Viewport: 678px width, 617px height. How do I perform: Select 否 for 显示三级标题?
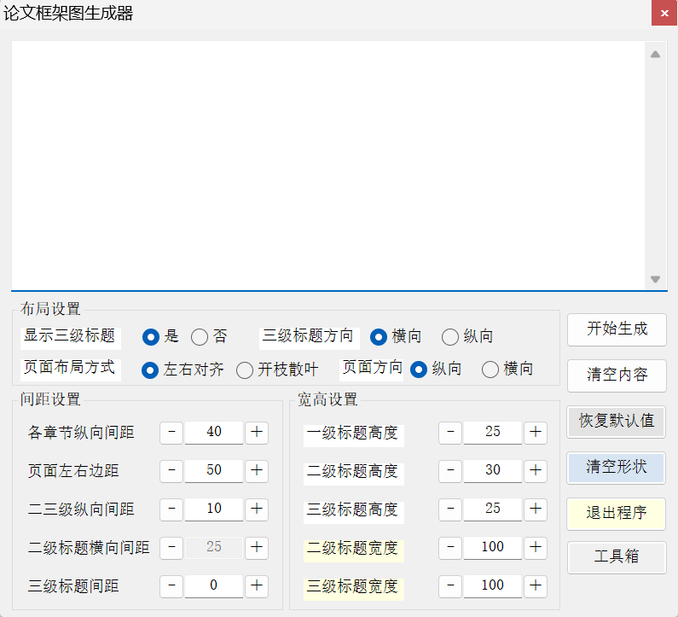[x=200, y=337]
